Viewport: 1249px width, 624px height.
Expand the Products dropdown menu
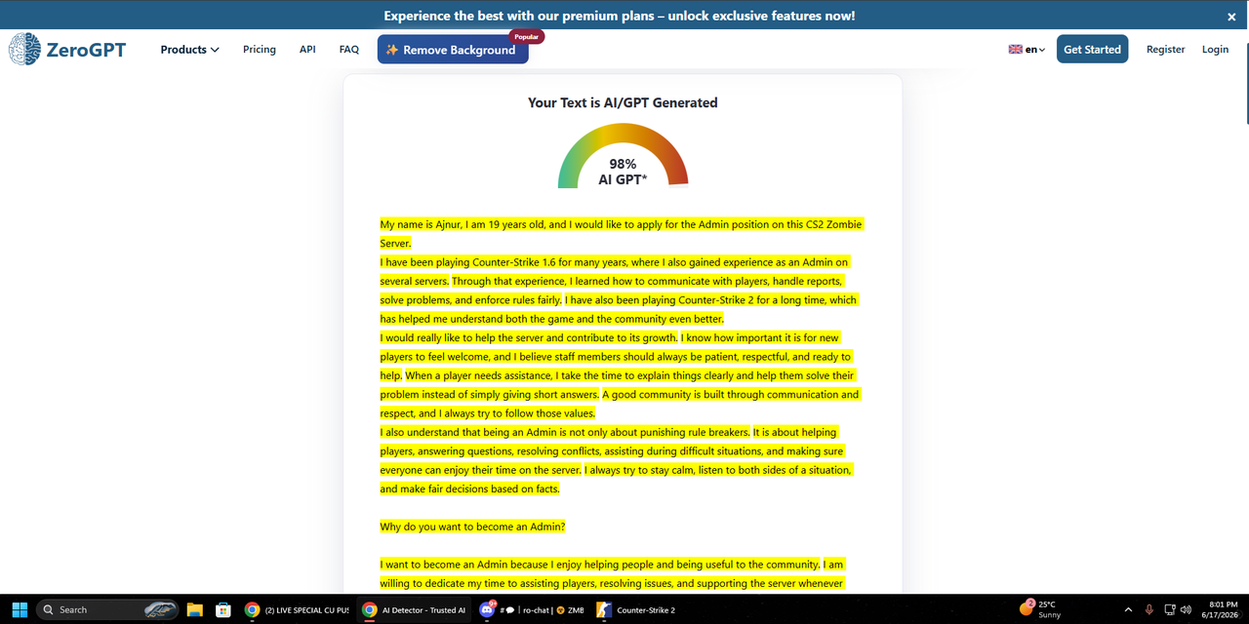click(189, 49)
